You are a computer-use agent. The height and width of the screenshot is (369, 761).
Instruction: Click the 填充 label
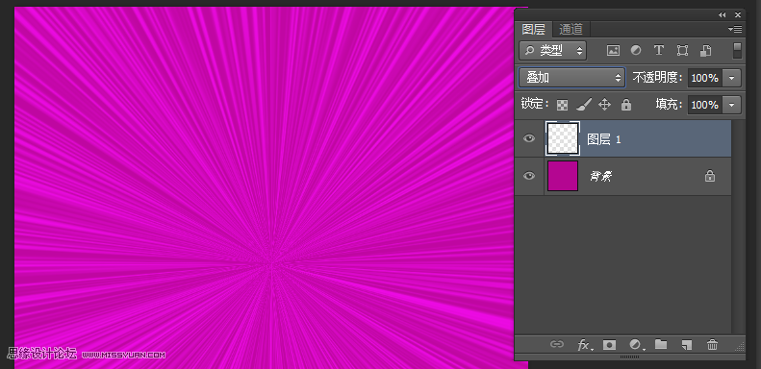click(670, 105)
